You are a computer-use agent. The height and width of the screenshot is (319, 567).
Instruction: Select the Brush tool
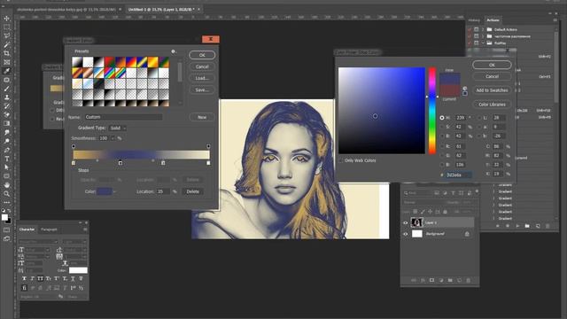[x=6, y=89]
